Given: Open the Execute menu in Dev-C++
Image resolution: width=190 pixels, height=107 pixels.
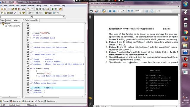Looking at the screenshot, I should tap(31, 6).
